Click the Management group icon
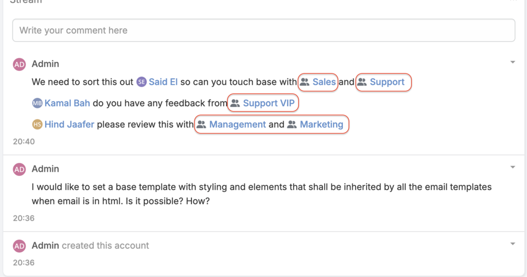This screenshot has height=277, width=527. [x=201, y=125]
